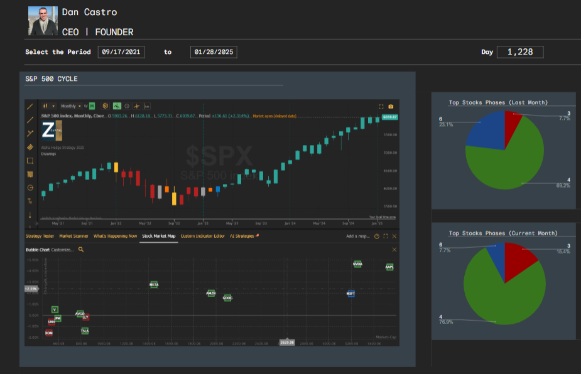Close the bottom tools panel
Image resolution: width=581 pixels, height=374 pixels.
point(394,236)
